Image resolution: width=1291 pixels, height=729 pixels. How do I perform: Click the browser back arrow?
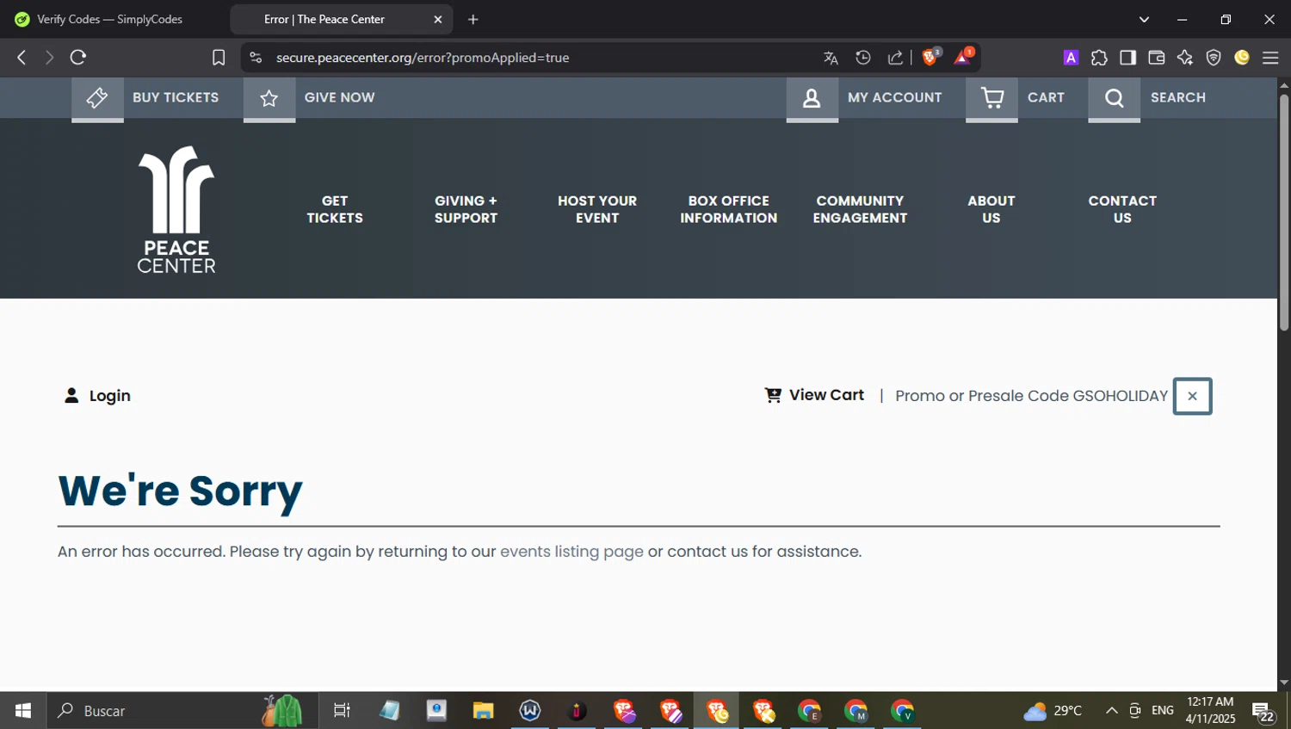click(x=22, y=58)
